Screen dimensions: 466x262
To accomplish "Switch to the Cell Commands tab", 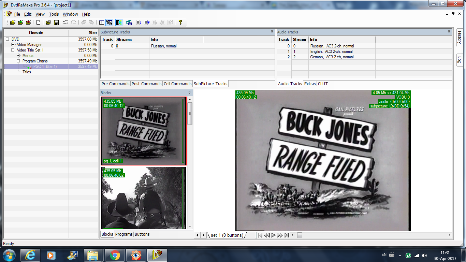I will point(177,84).
